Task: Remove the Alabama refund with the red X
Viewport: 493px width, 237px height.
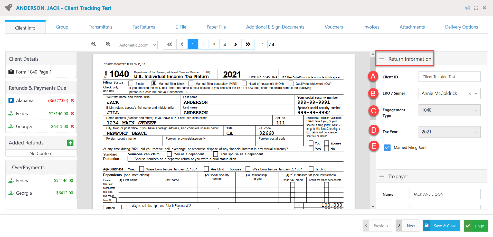Action: pos(73,100)
